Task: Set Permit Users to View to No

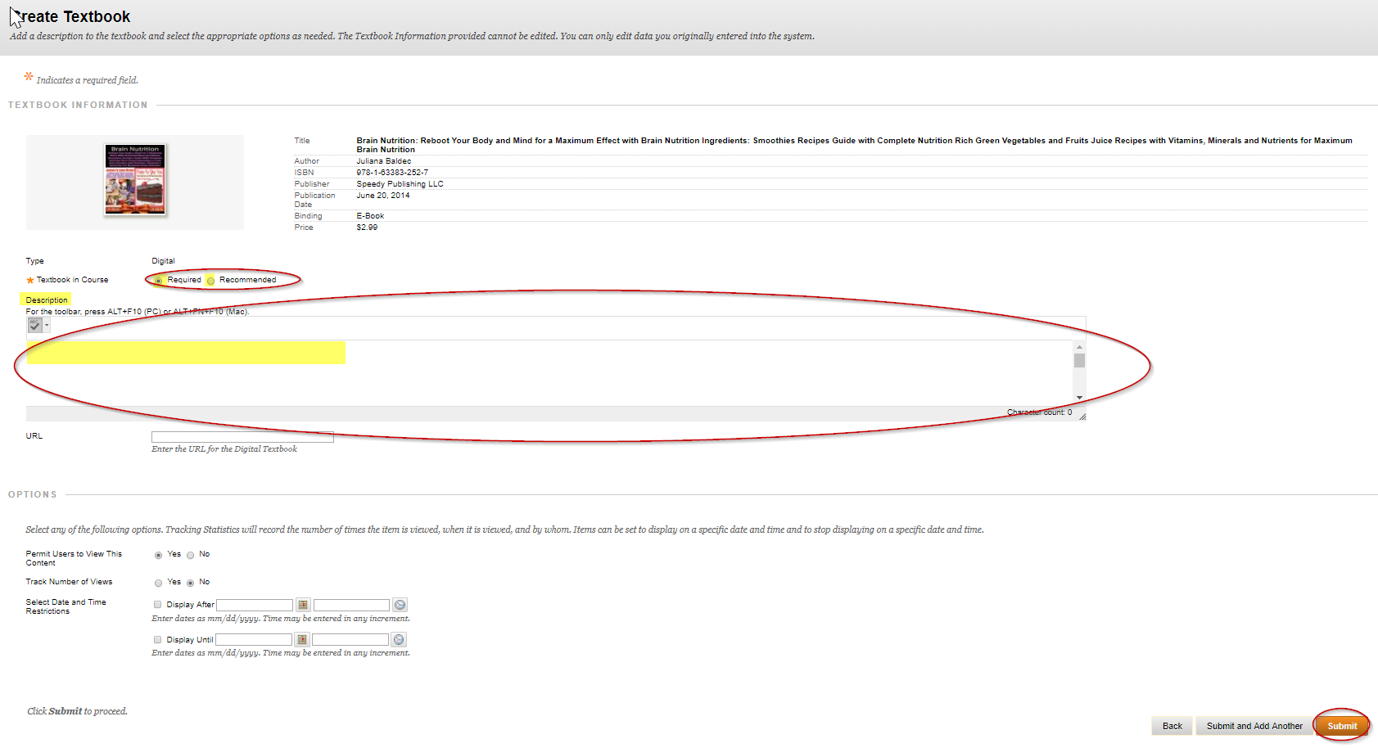Action: click(x=190, y=555)
